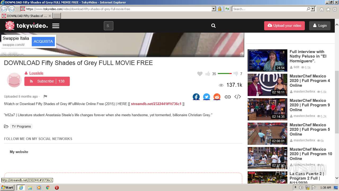This screenshot has height=191, width=339.
Task: Click the system clock 1:38 AM
Action: [x=325, y=188]
